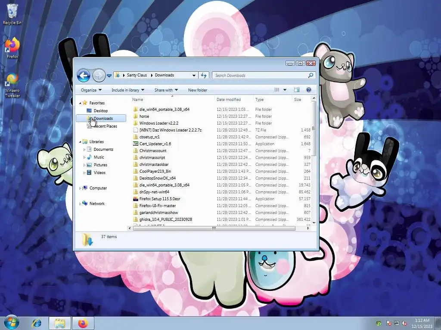Open Include in library menu
Image resolution: width=441 pixels, height=330 pixels.
click(127, 90)
